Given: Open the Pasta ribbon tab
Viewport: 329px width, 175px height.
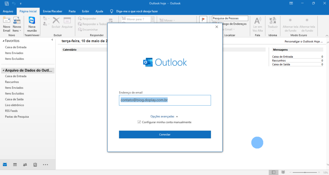Looking at the screenshot, I should (x=72, y=11).
